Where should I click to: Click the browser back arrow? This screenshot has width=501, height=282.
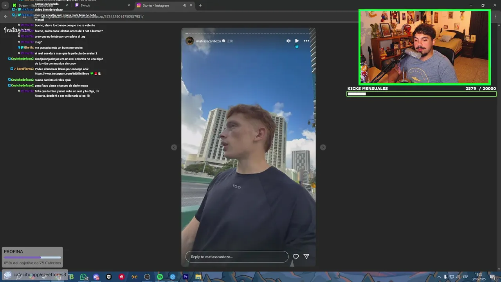(x=5, y=16)
